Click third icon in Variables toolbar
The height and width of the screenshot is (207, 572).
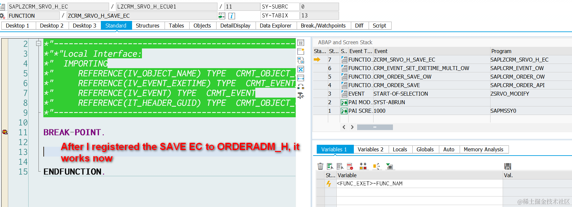(340, 166)
